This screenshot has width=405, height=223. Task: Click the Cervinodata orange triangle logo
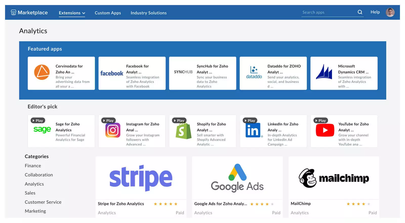click(x=42, y=72)
